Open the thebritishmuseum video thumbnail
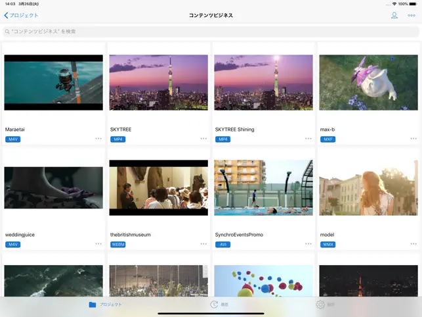 pyautogui.click(x=158, y=187)
